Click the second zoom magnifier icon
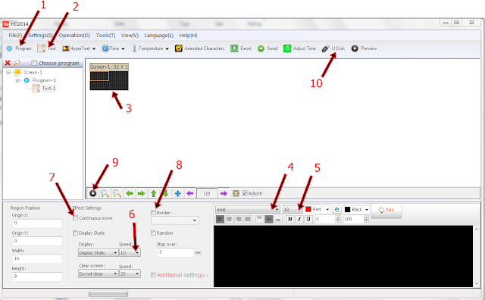This screenshot has height=300, width=485. (117, 194)
